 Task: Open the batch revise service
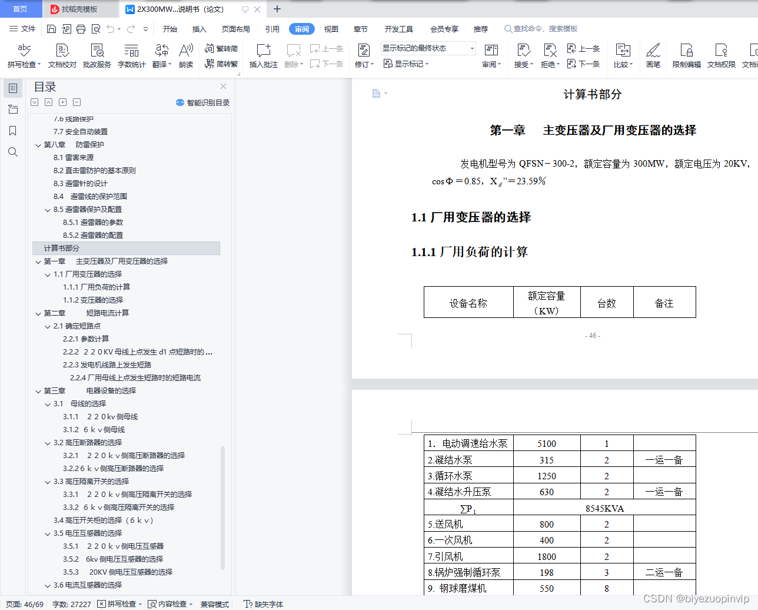[97, 56]
